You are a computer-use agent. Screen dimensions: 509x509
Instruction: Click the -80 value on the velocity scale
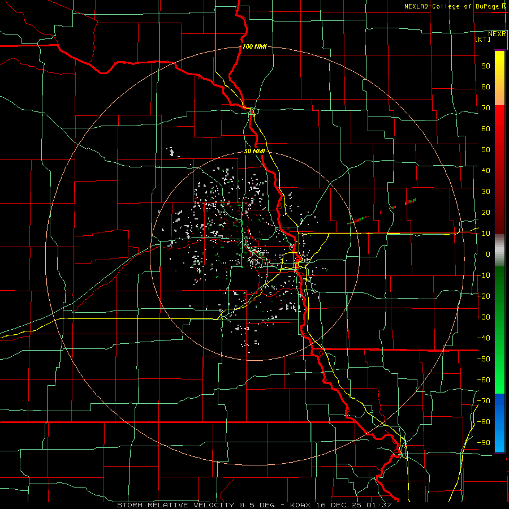click(x=484, y=422)
